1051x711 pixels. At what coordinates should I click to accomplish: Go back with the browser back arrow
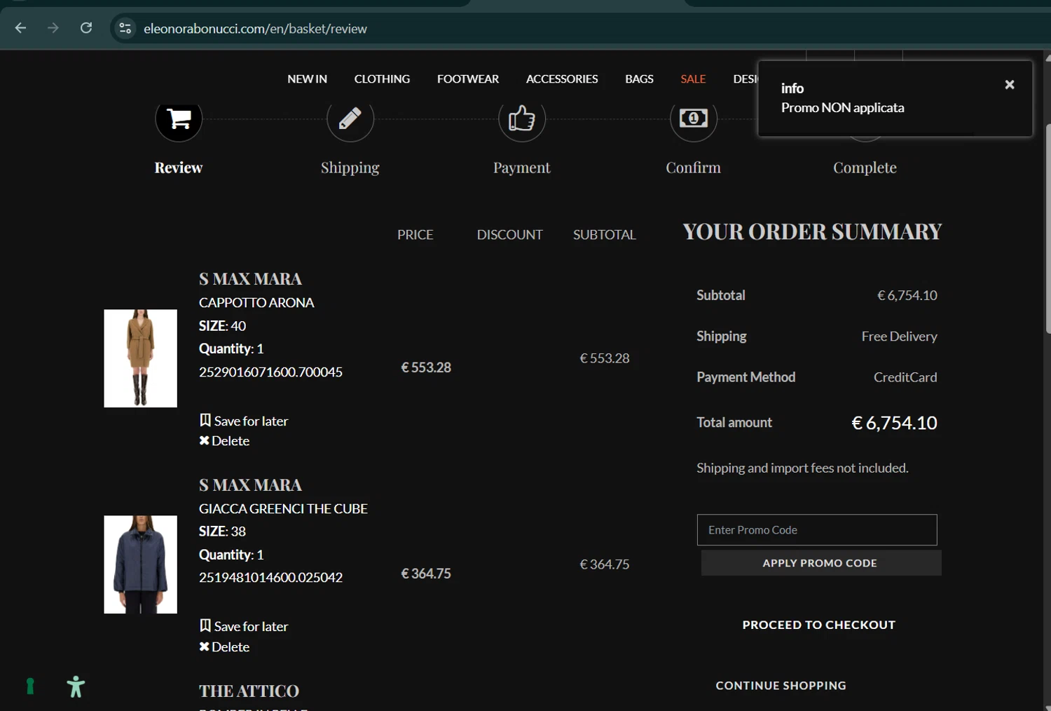tap(20, 28)
